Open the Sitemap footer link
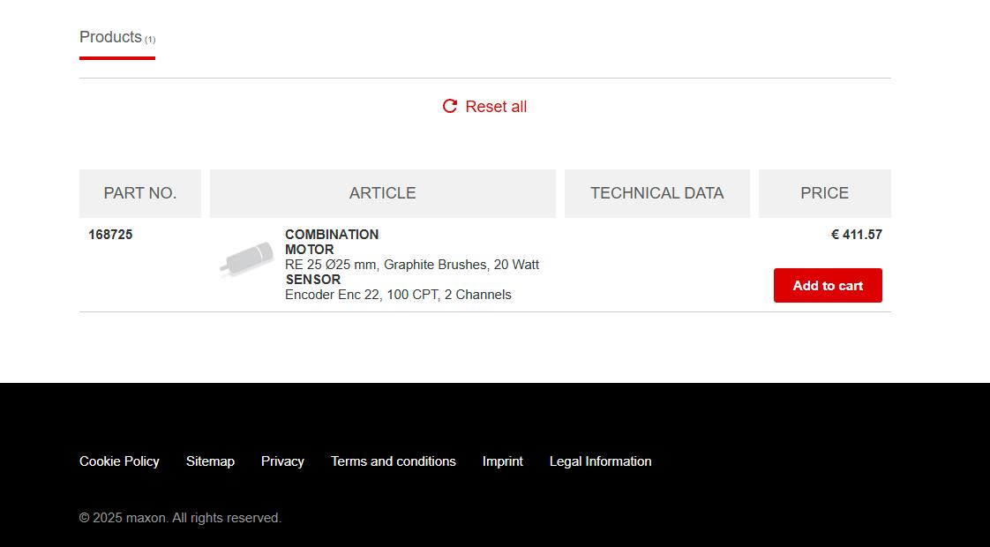 tap(210, 461)
